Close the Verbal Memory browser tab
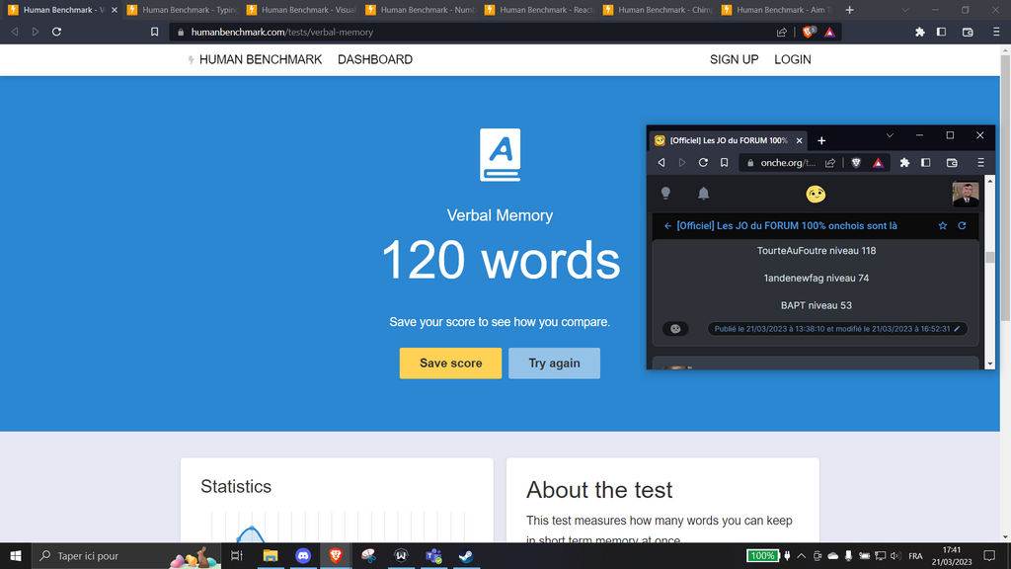The height and width of the screenshot is (569, 1011). point(115,10)
